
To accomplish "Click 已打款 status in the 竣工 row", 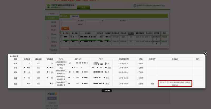I will point(141,84).
